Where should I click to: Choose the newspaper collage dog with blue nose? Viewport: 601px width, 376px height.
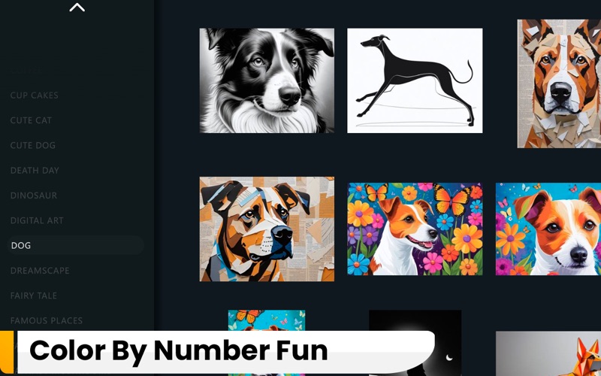click(x=267, y=229)
